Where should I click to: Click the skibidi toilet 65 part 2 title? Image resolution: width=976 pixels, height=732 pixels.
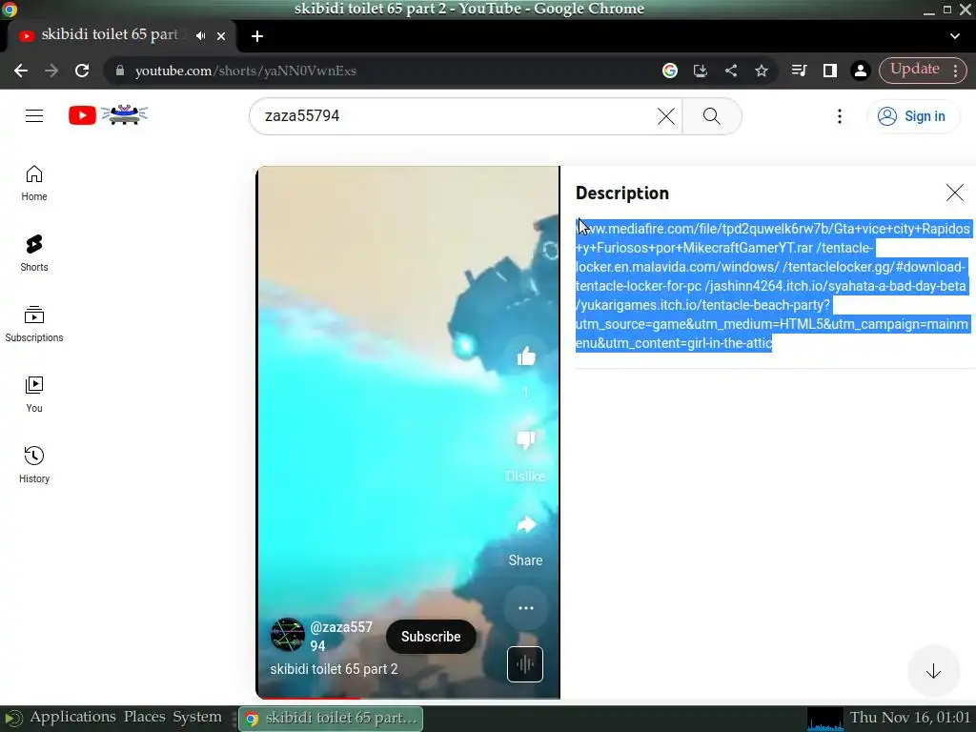[x=334, y=669]
